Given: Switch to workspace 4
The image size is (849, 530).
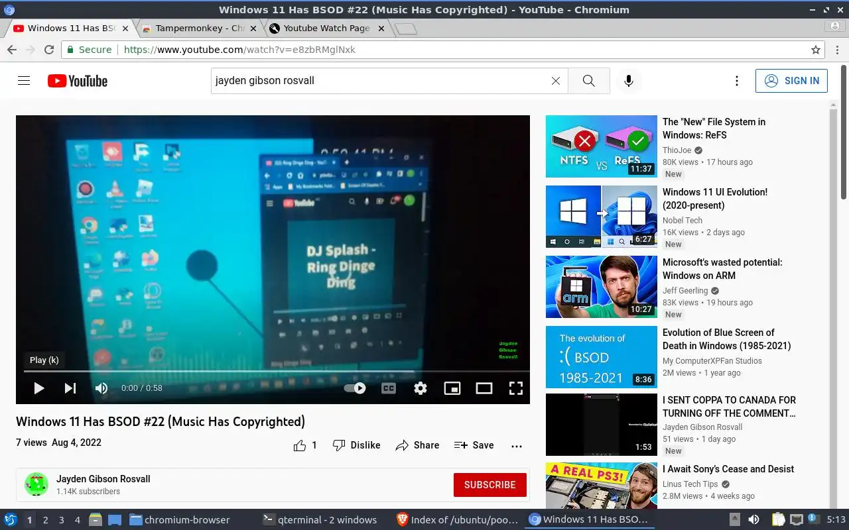Looking at the screenshot, I should point(78,520).
